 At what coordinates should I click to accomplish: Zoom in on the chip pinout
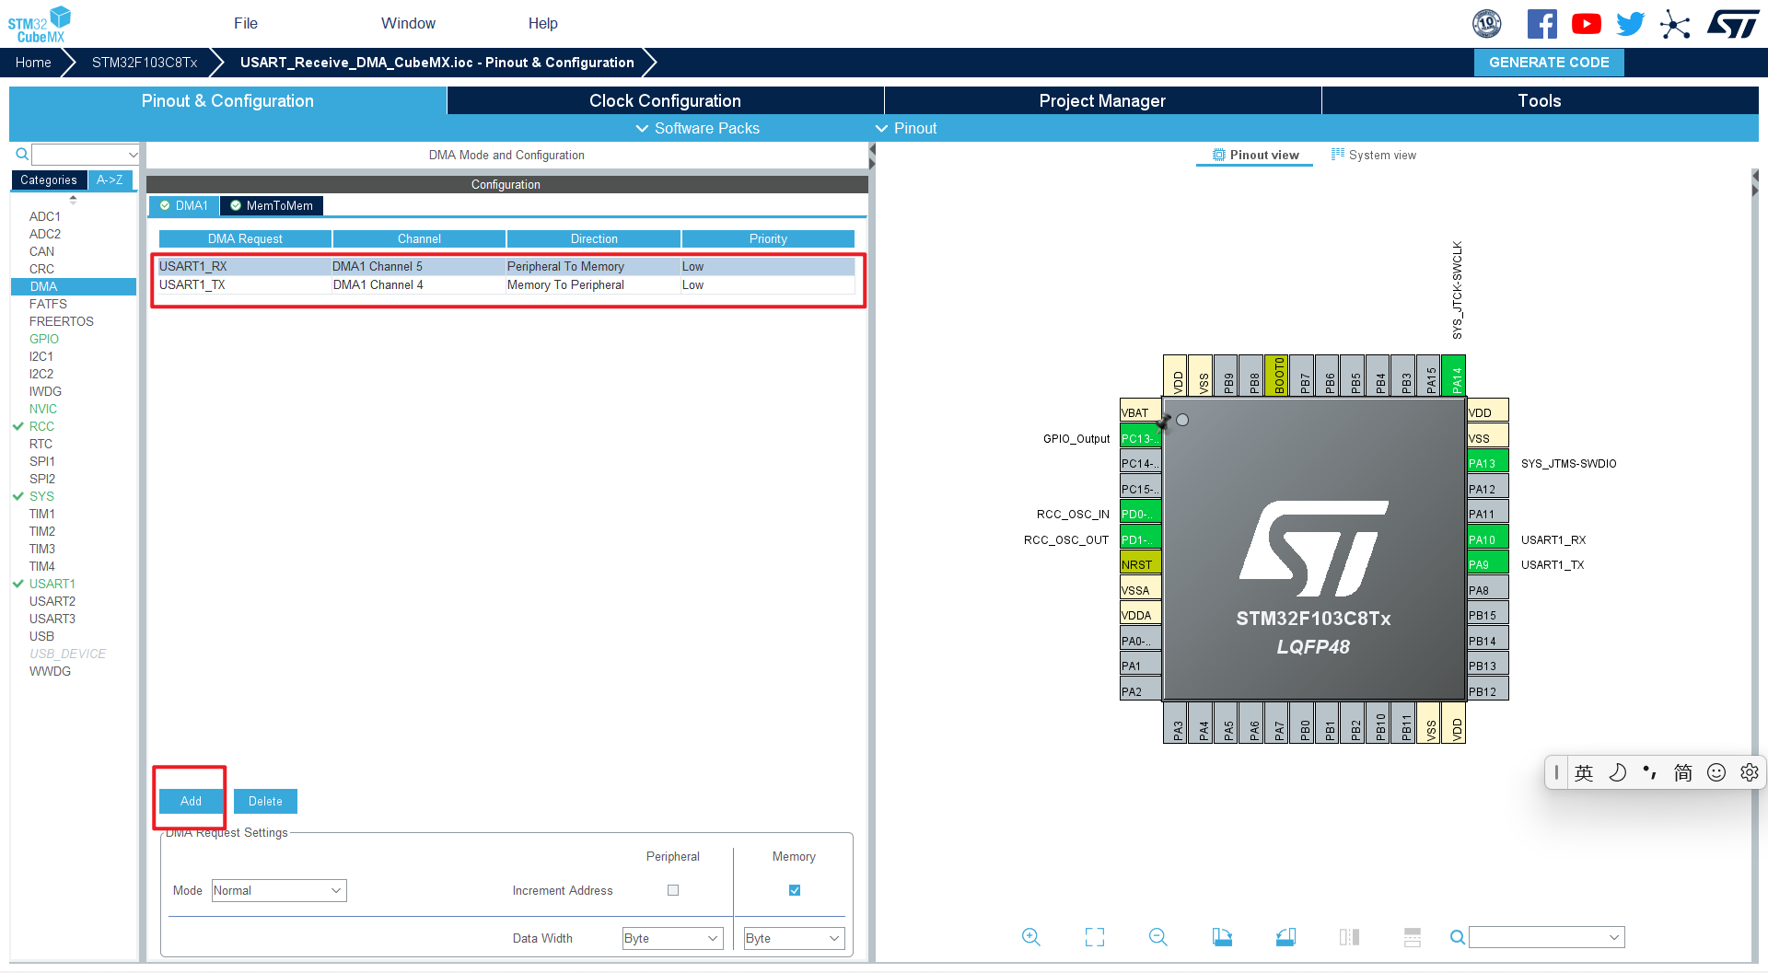[1031, 937]
